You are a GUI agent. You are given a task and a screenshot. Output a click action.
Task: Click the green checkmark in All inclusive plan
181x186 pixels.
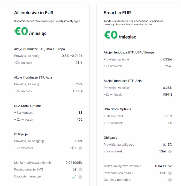click(74, 177)
